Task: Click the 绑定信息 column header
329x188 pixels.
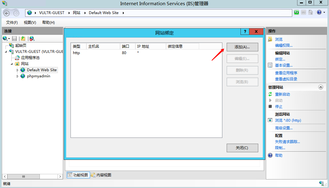Action: 182,46
